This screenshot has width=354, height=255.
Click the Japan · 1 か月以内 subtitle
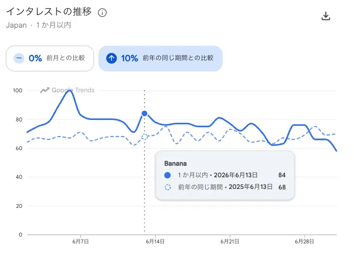click(39, 25)
